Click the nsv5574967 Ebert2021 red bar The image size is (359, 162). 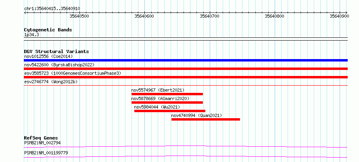pos(167,94)
